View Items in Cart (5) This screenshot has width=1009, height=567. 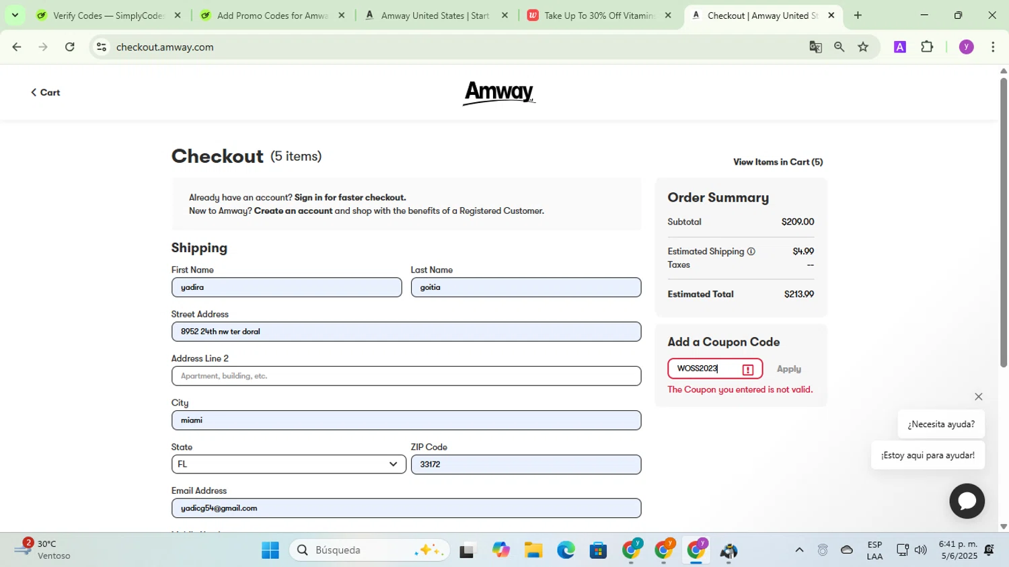coord(778,162)
